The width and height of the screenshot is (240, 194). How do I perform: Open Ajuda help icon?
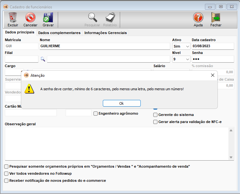[x=198, y=18]
